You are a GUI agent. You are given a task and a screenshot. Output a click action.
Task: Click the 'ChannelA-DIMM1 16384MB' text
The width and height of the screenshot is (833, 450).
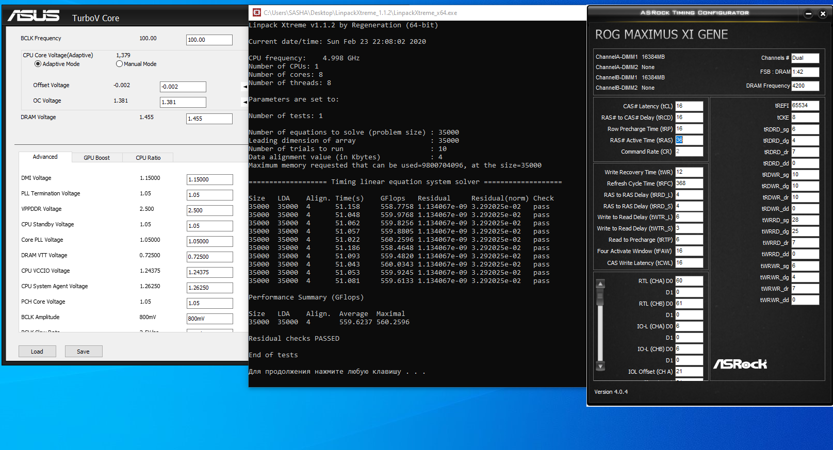630,57
